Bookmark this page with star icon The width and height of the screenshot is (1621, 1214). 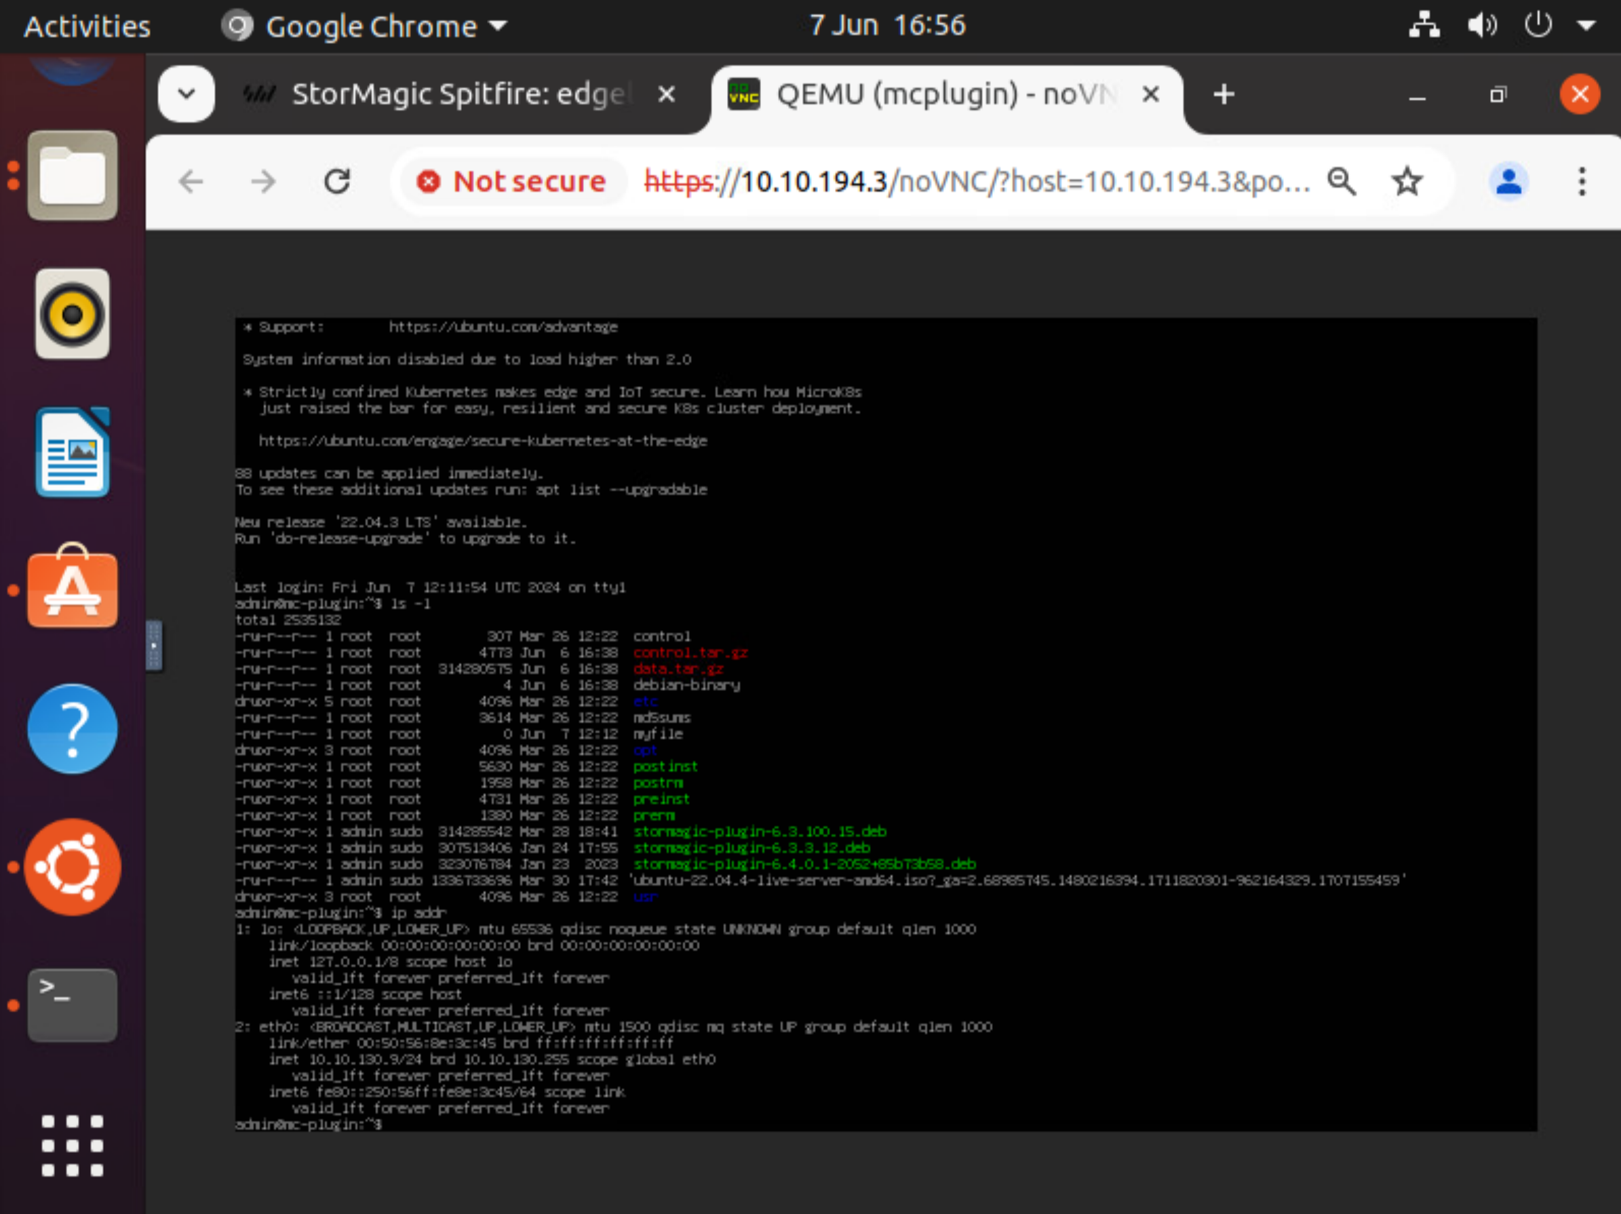pos(1407,181)
